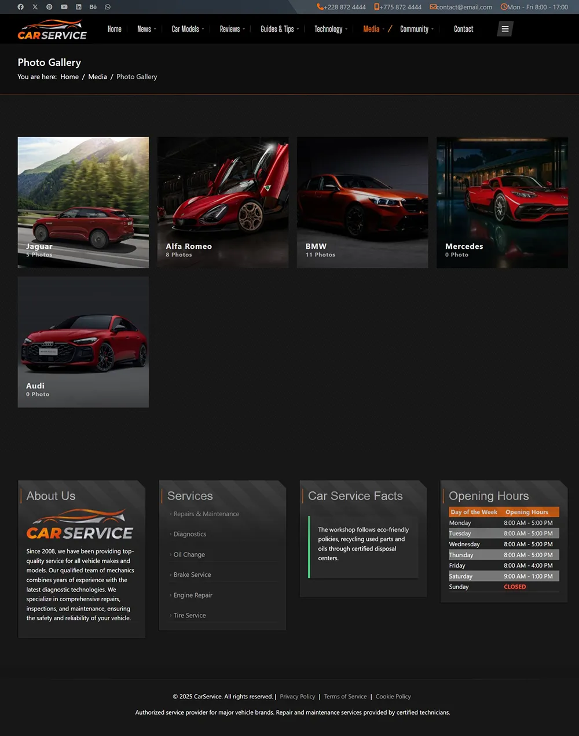Open the Pinterest social icon
The width and height of the screenshot is (579, 736).
point(50,7)
